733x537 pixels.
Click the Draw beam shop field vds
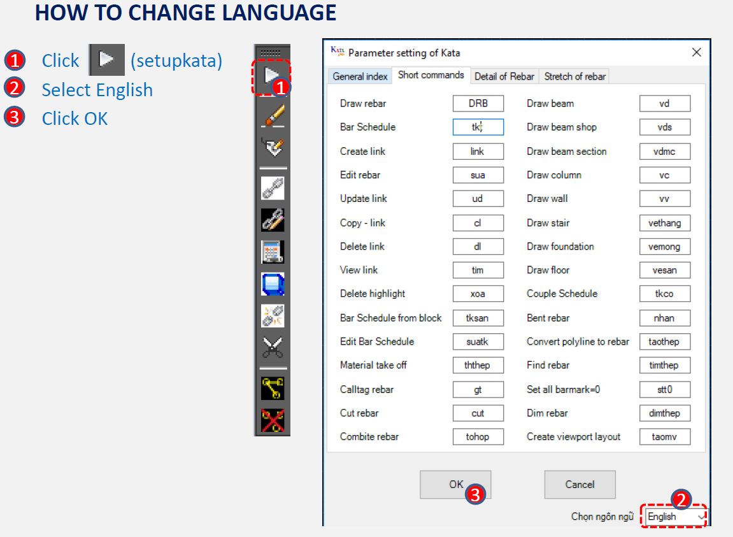pyautogui.click(x=665, y=127)
